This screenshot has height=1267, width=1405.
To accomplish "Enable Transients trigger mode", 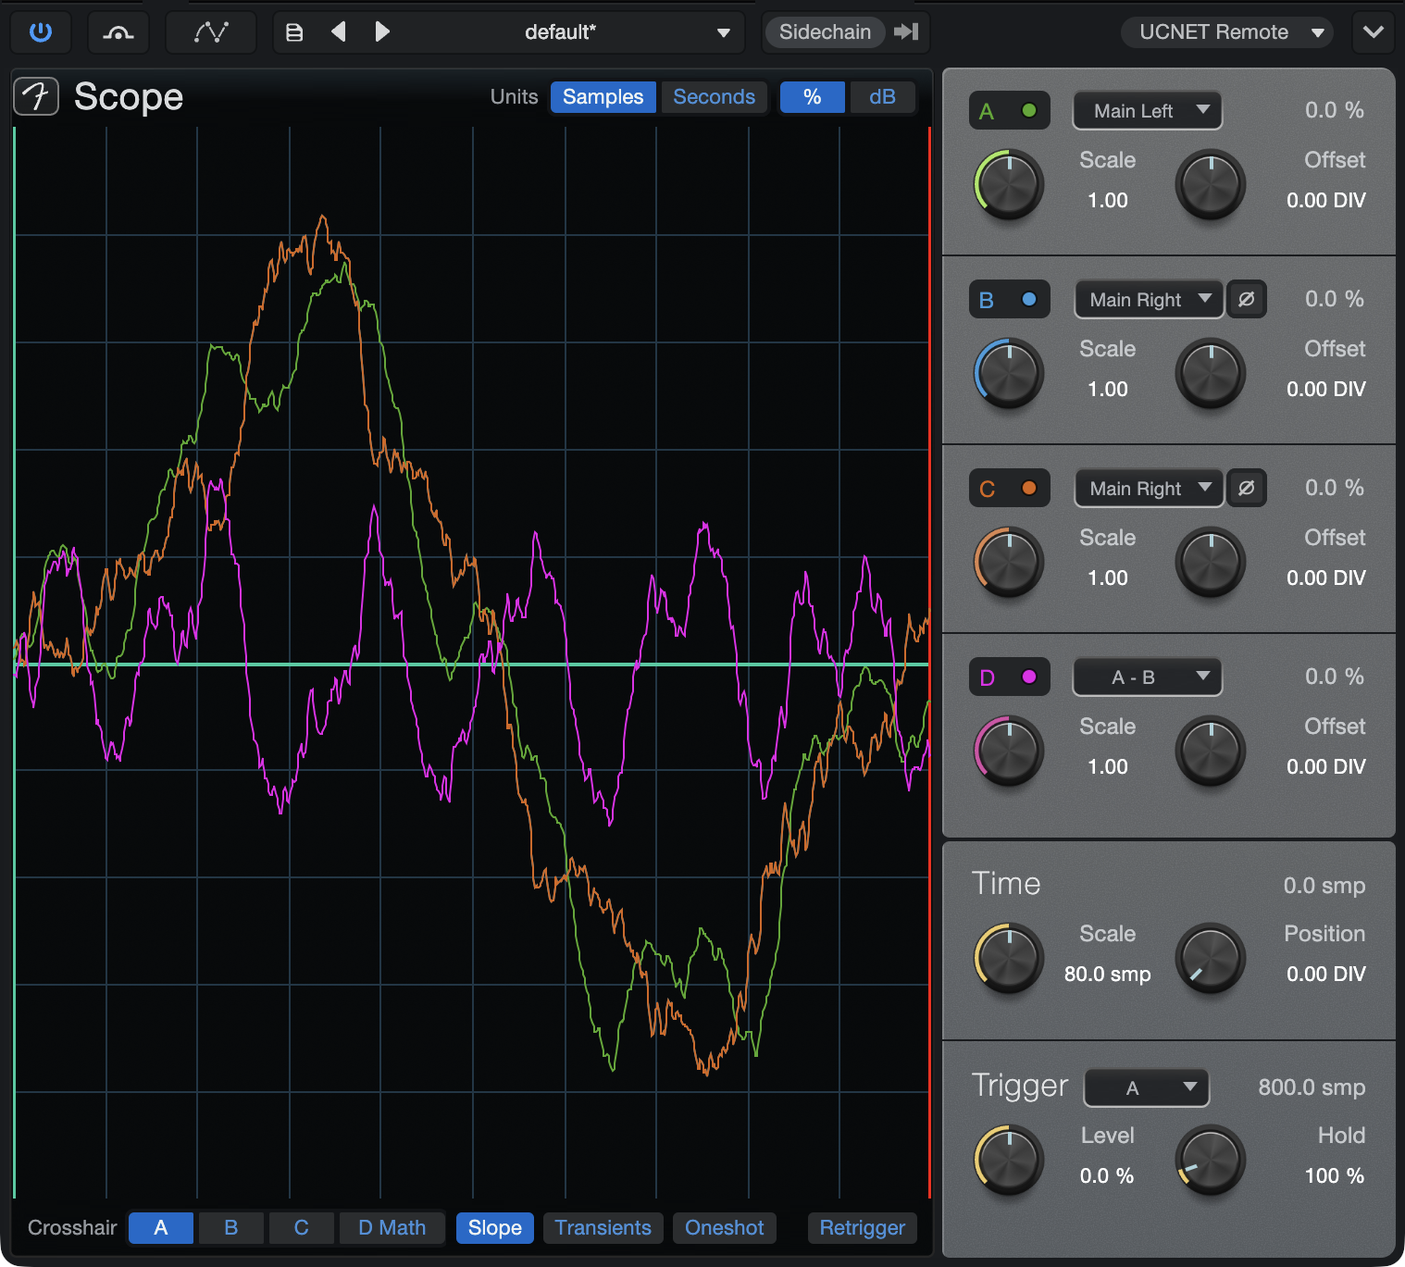I will point(603,1228).
